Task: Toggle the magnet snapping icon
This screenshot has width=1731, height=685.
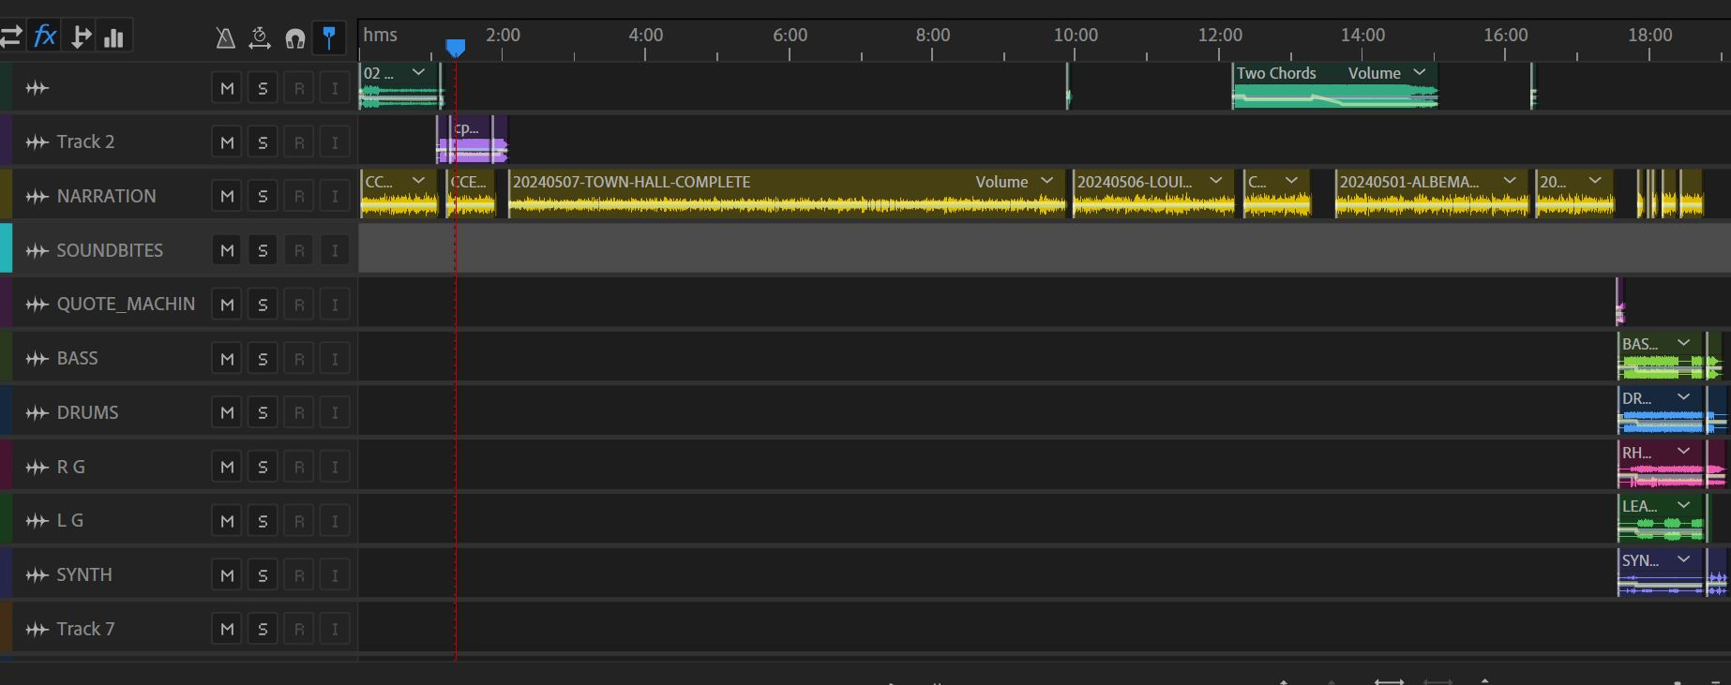Action: click(x=295, y=37)
